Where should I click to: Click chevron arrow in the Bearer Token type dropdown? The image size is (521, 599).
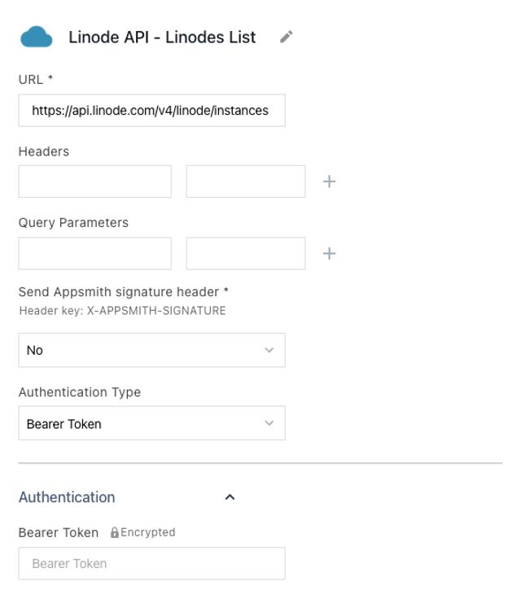pyautogui.click(x=269, y=423)
